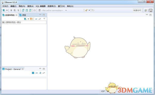The height and width of the screenshot is (95, 155).
Task: Toggle link with editor in database navigator
Action: 40,19
